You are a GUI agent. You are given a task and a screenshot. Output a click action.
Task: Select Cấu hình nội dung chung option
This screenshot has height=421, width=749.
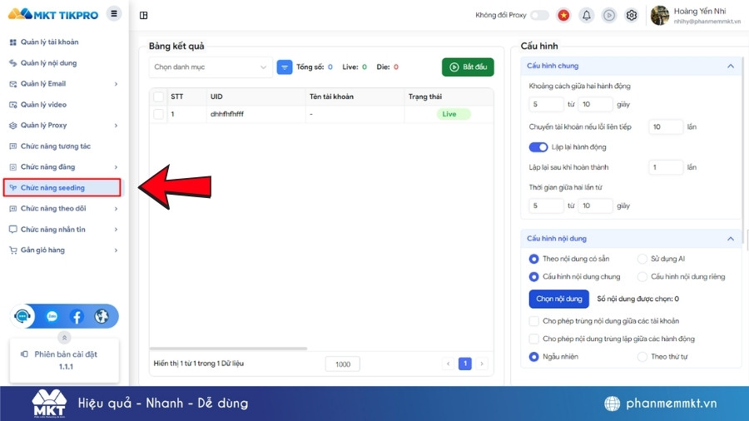(534, 277)
